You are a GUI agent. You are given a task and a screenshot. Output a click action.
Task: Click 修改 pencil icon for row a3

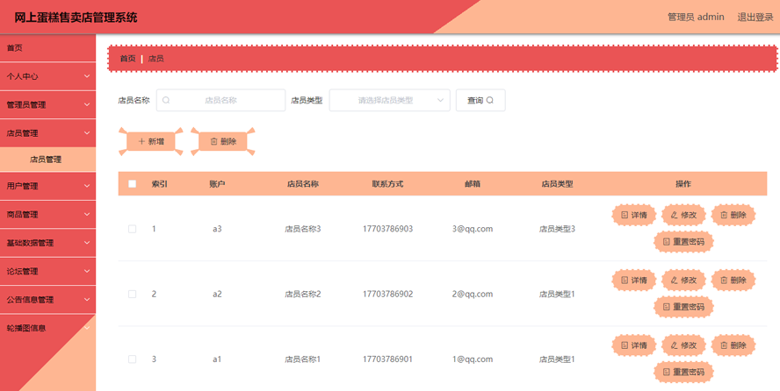pyautogui.click(x=674, y=215)
